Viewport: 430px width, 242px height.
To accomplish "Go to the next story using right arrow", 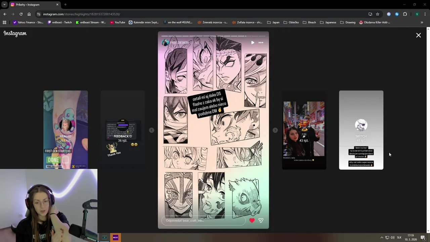I will pyautogui.click(x=275, y=130).
